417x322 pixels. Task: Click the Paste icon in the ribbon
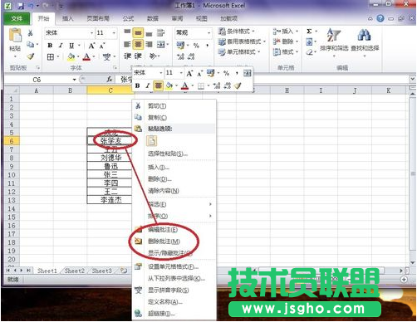pyautogui.click(x=15, y=35)
